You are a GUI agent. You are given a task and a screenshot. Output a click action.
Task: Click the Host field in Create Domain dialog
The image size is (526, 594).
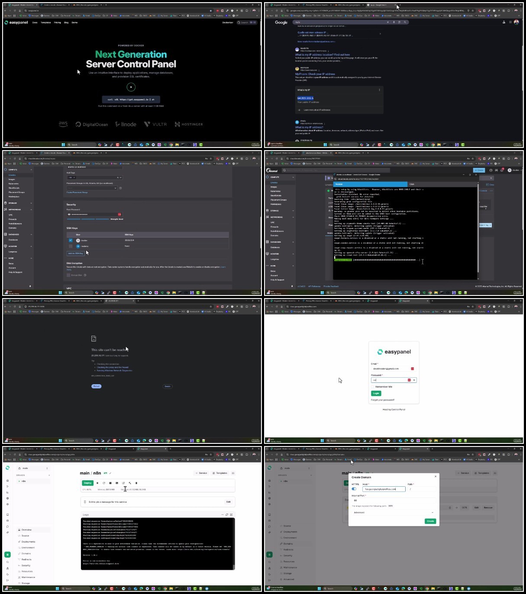click(x=384, y=489)
